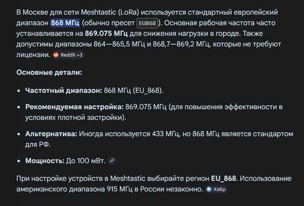Click the "Мощность:" bullet label
The width and height of the screenshot is (304, 206).
point(44,160)
